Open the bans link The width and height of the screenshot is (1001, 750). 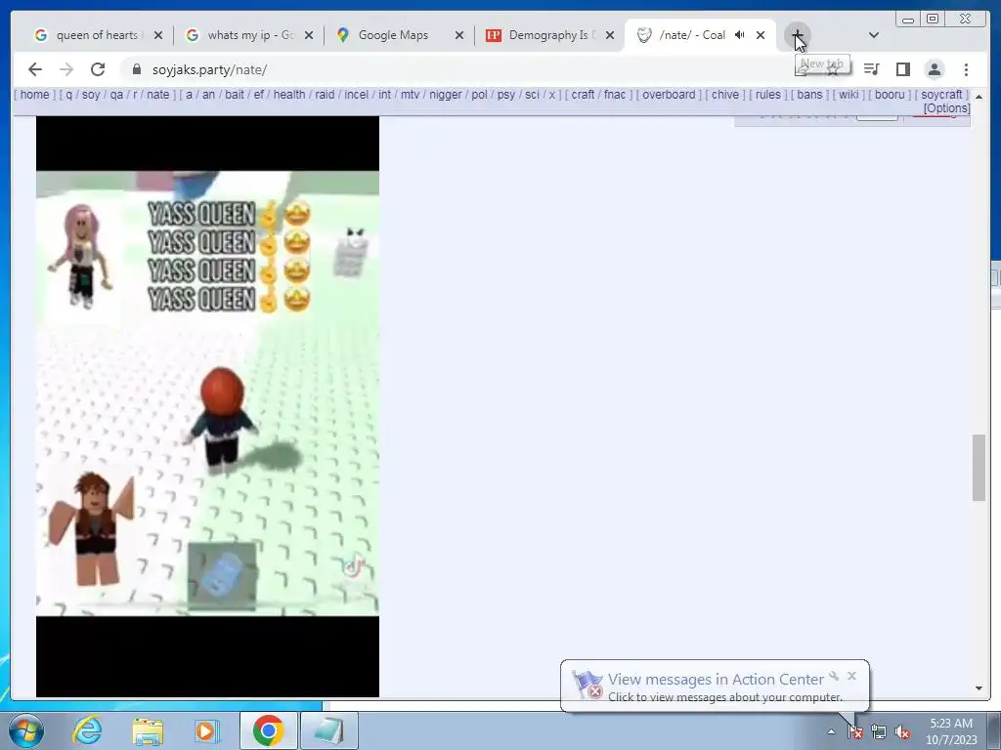809,95
